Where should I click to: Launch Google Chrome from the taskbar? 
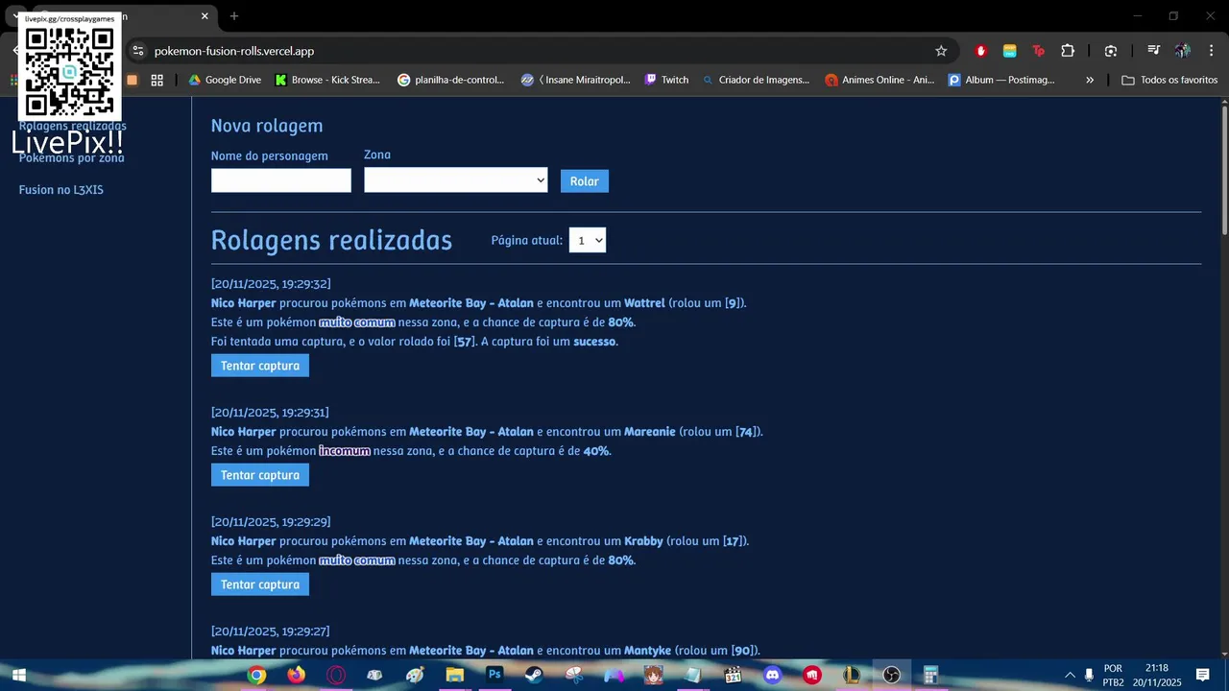click(256, 675)
